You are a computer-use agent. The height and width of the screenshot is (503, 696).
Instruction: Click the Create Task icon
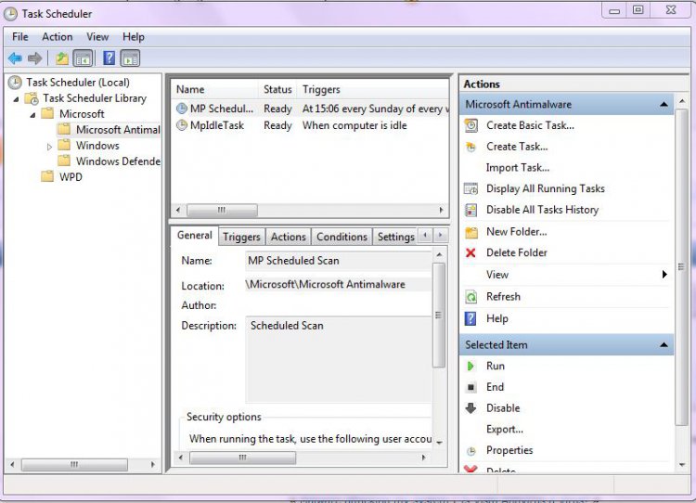pos(470,147)
